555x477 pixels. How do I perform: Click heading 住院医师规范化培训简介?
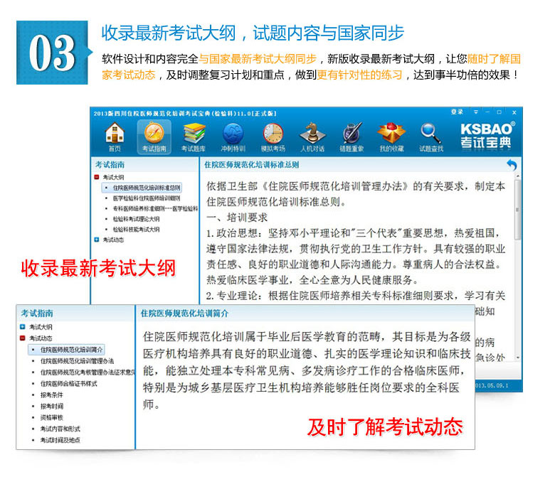[184, 313]
